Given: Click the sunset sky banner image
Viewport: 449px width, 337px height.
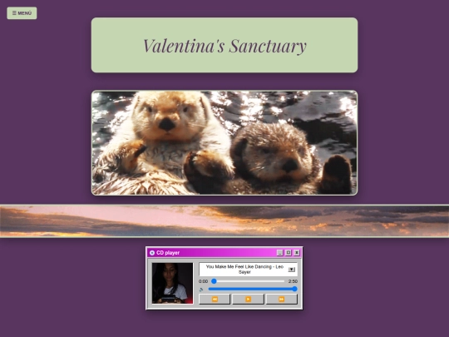Looking at the screenshot, I should (224, 221).
